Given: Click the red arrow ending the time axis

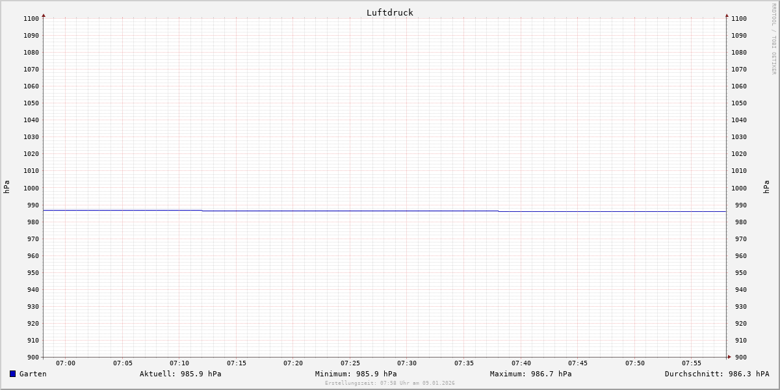Looking at the screenshot, I should [729, 356].
